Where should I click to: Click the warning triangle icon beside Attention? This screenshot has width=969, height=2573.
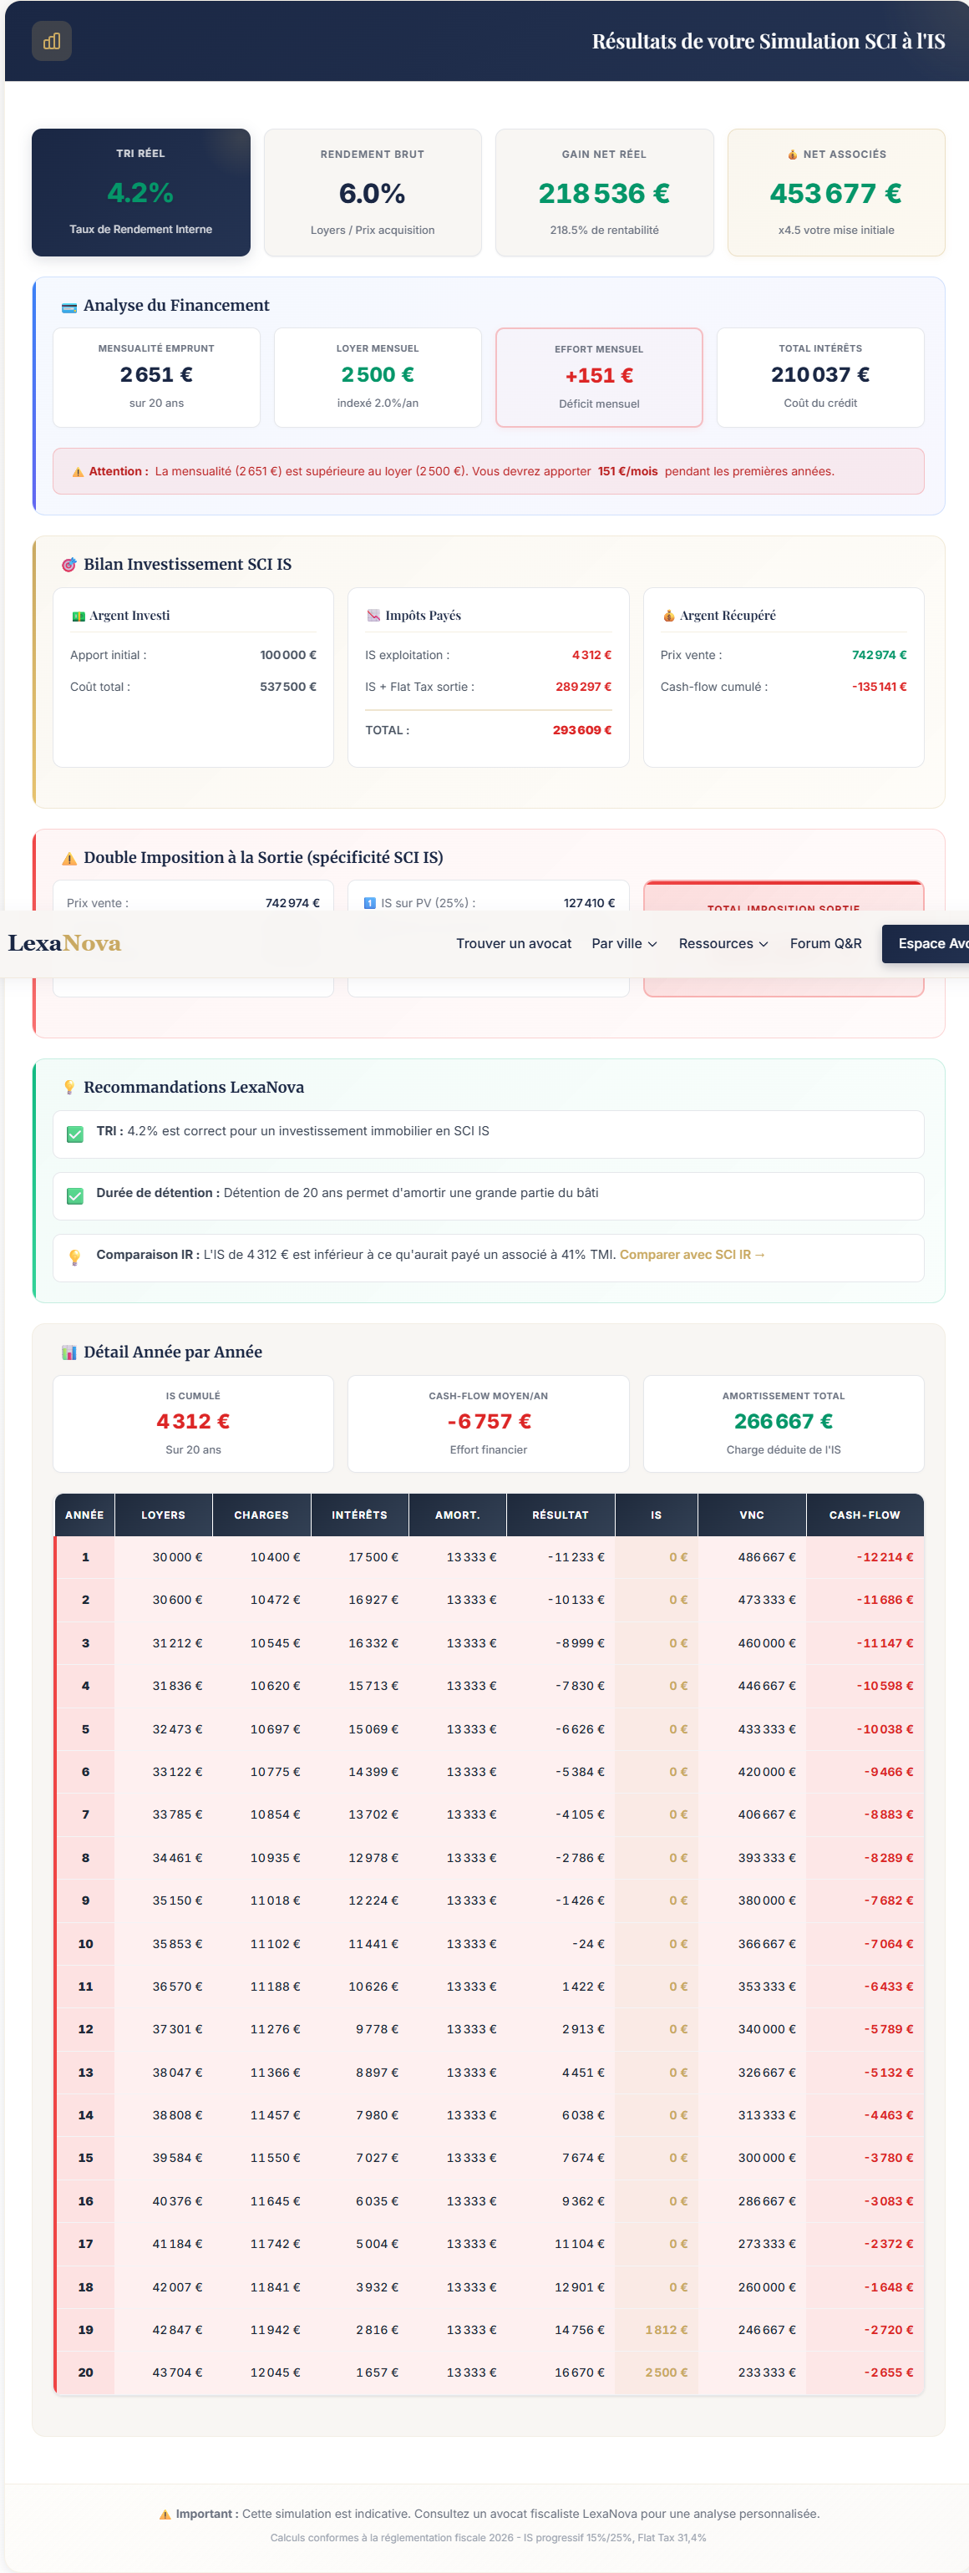pyautogui.click(x=78, y=471)
